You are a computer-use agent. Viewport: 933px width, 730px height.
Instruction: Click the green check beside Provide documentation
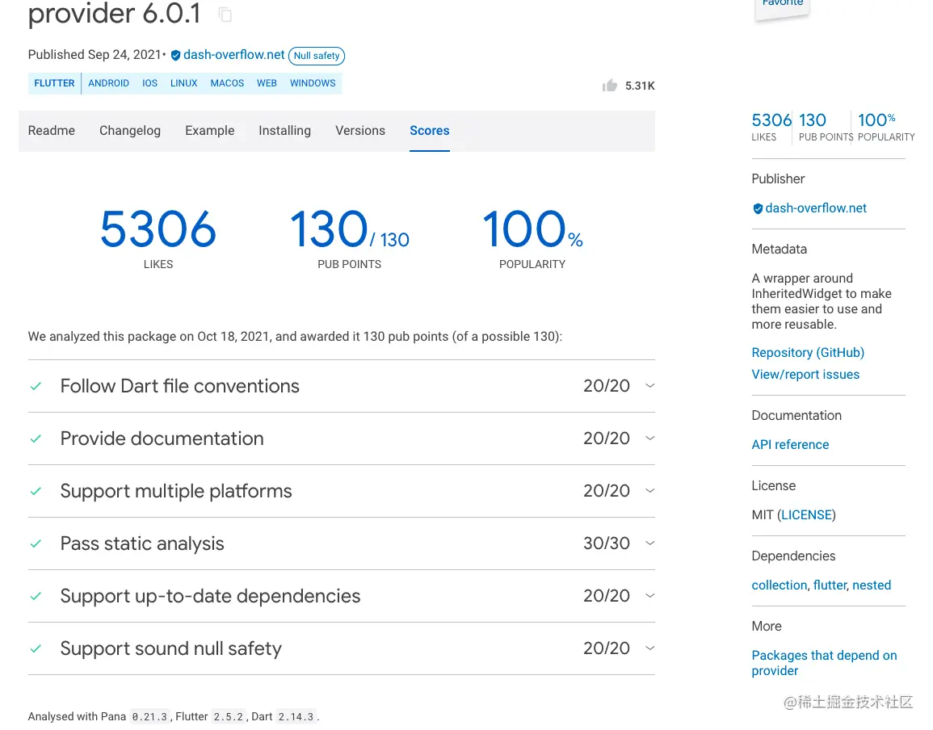click(x=36, y=438)
